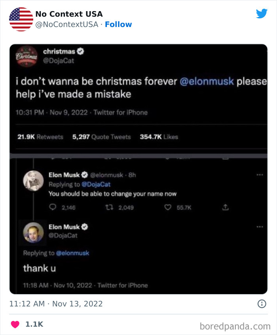Viewport: 277px width, 335px height.
Task: Open the @DojaCat link under Replying to
Action: tap(96, 184)
